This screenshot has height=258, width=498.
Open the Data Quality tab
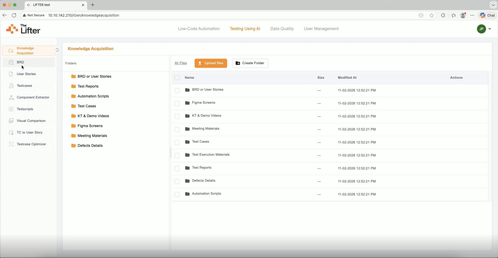click(282, 29)
